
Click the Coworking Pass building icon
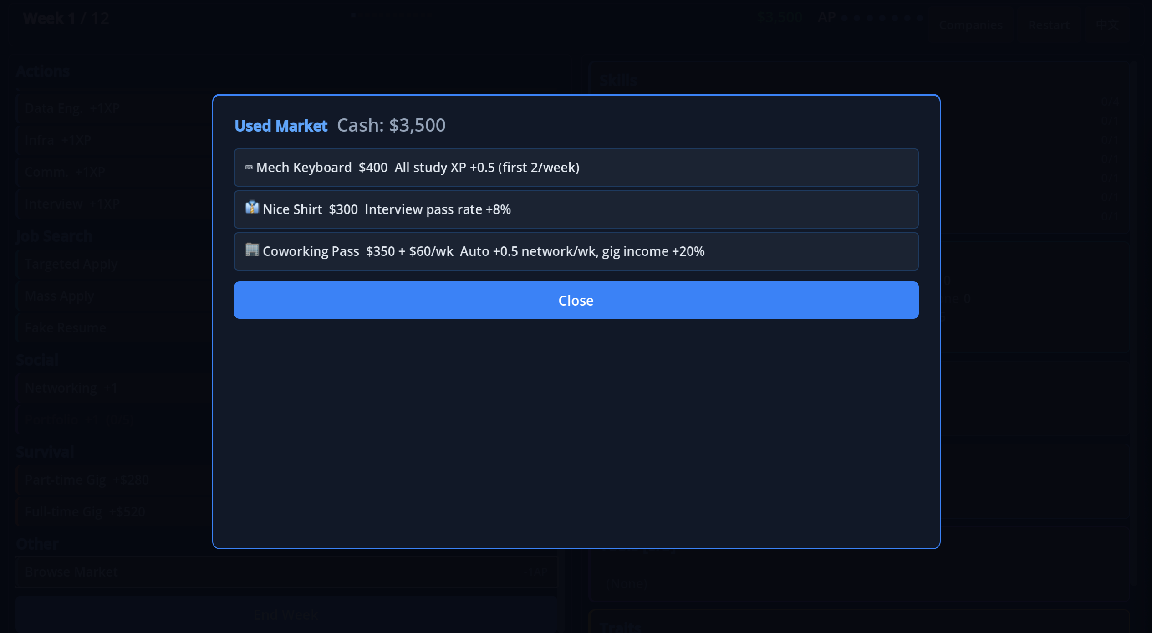(252, 250)
